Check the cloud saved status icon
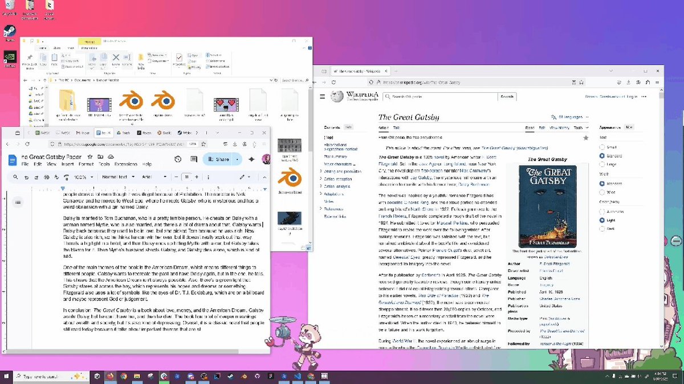This screenshot has height=384, width=684. (x=111, y=157)
